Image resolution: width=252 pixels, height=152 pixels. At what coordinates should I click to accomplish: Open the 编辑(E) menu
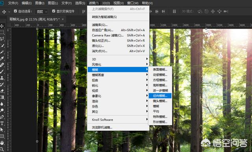coord(27,3)
